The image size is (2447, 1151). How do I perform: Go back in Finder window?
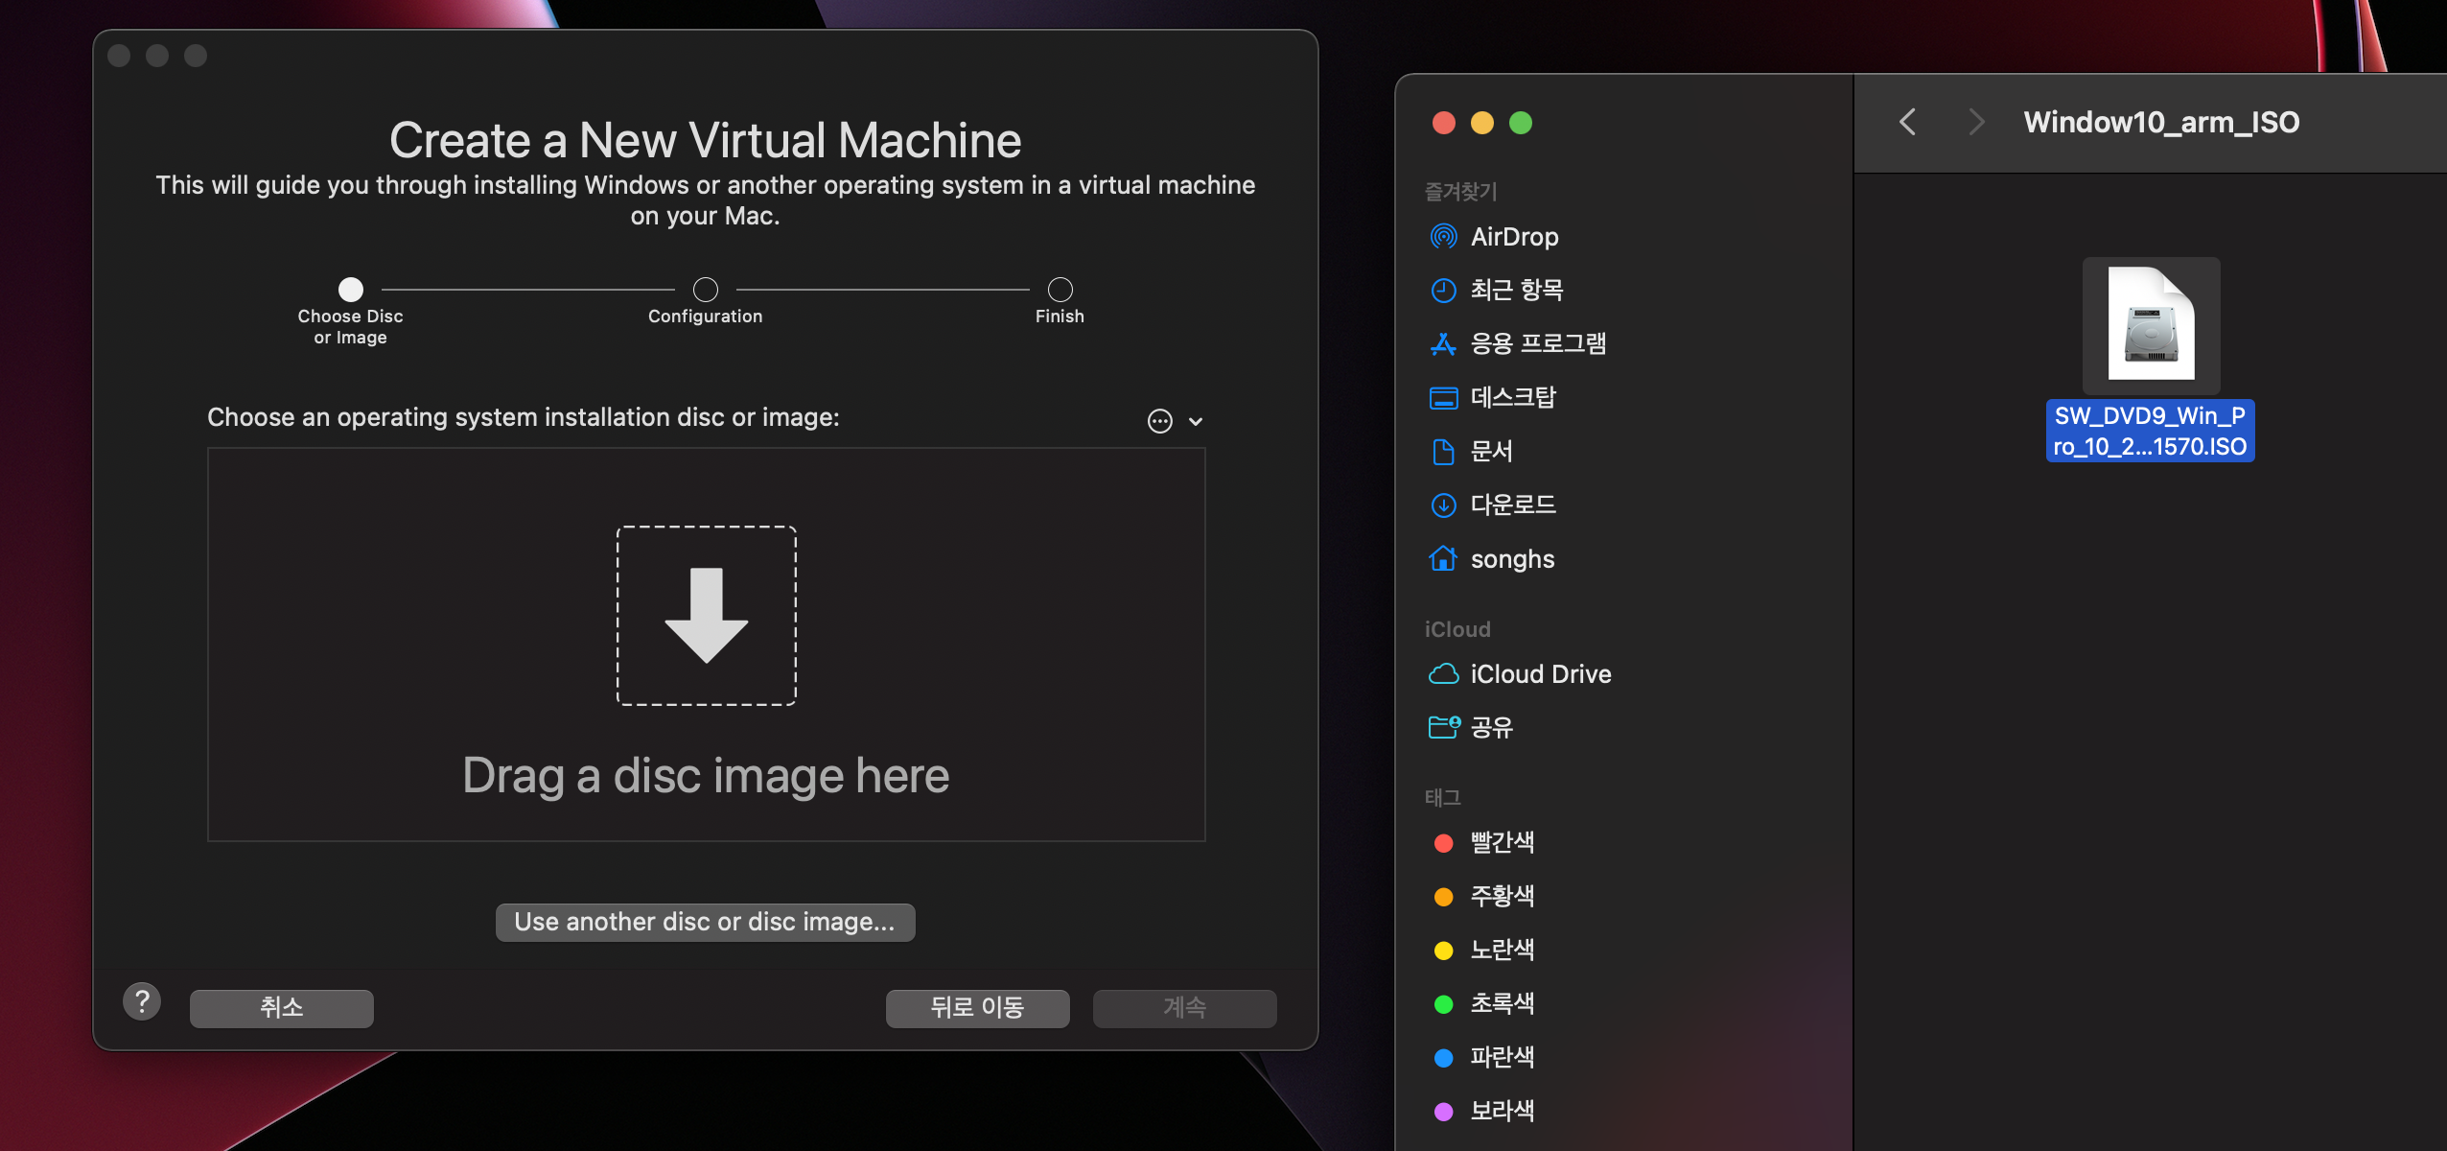[x=1908, y=122]
